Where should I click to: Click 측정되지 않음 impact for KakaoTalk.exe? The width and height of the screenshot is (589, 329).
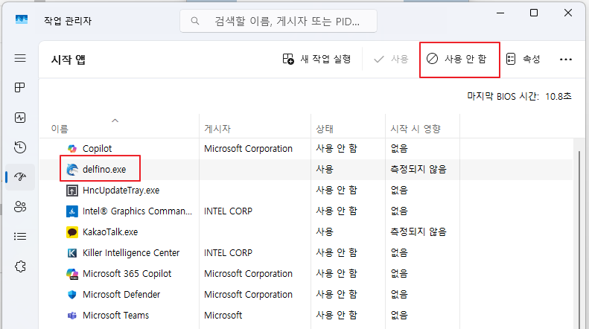418,232
